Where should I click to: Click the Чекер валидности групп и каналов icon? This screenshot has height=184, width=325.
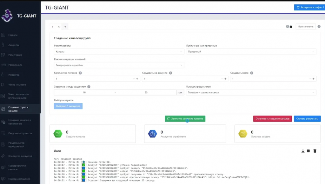click(3, 96)
